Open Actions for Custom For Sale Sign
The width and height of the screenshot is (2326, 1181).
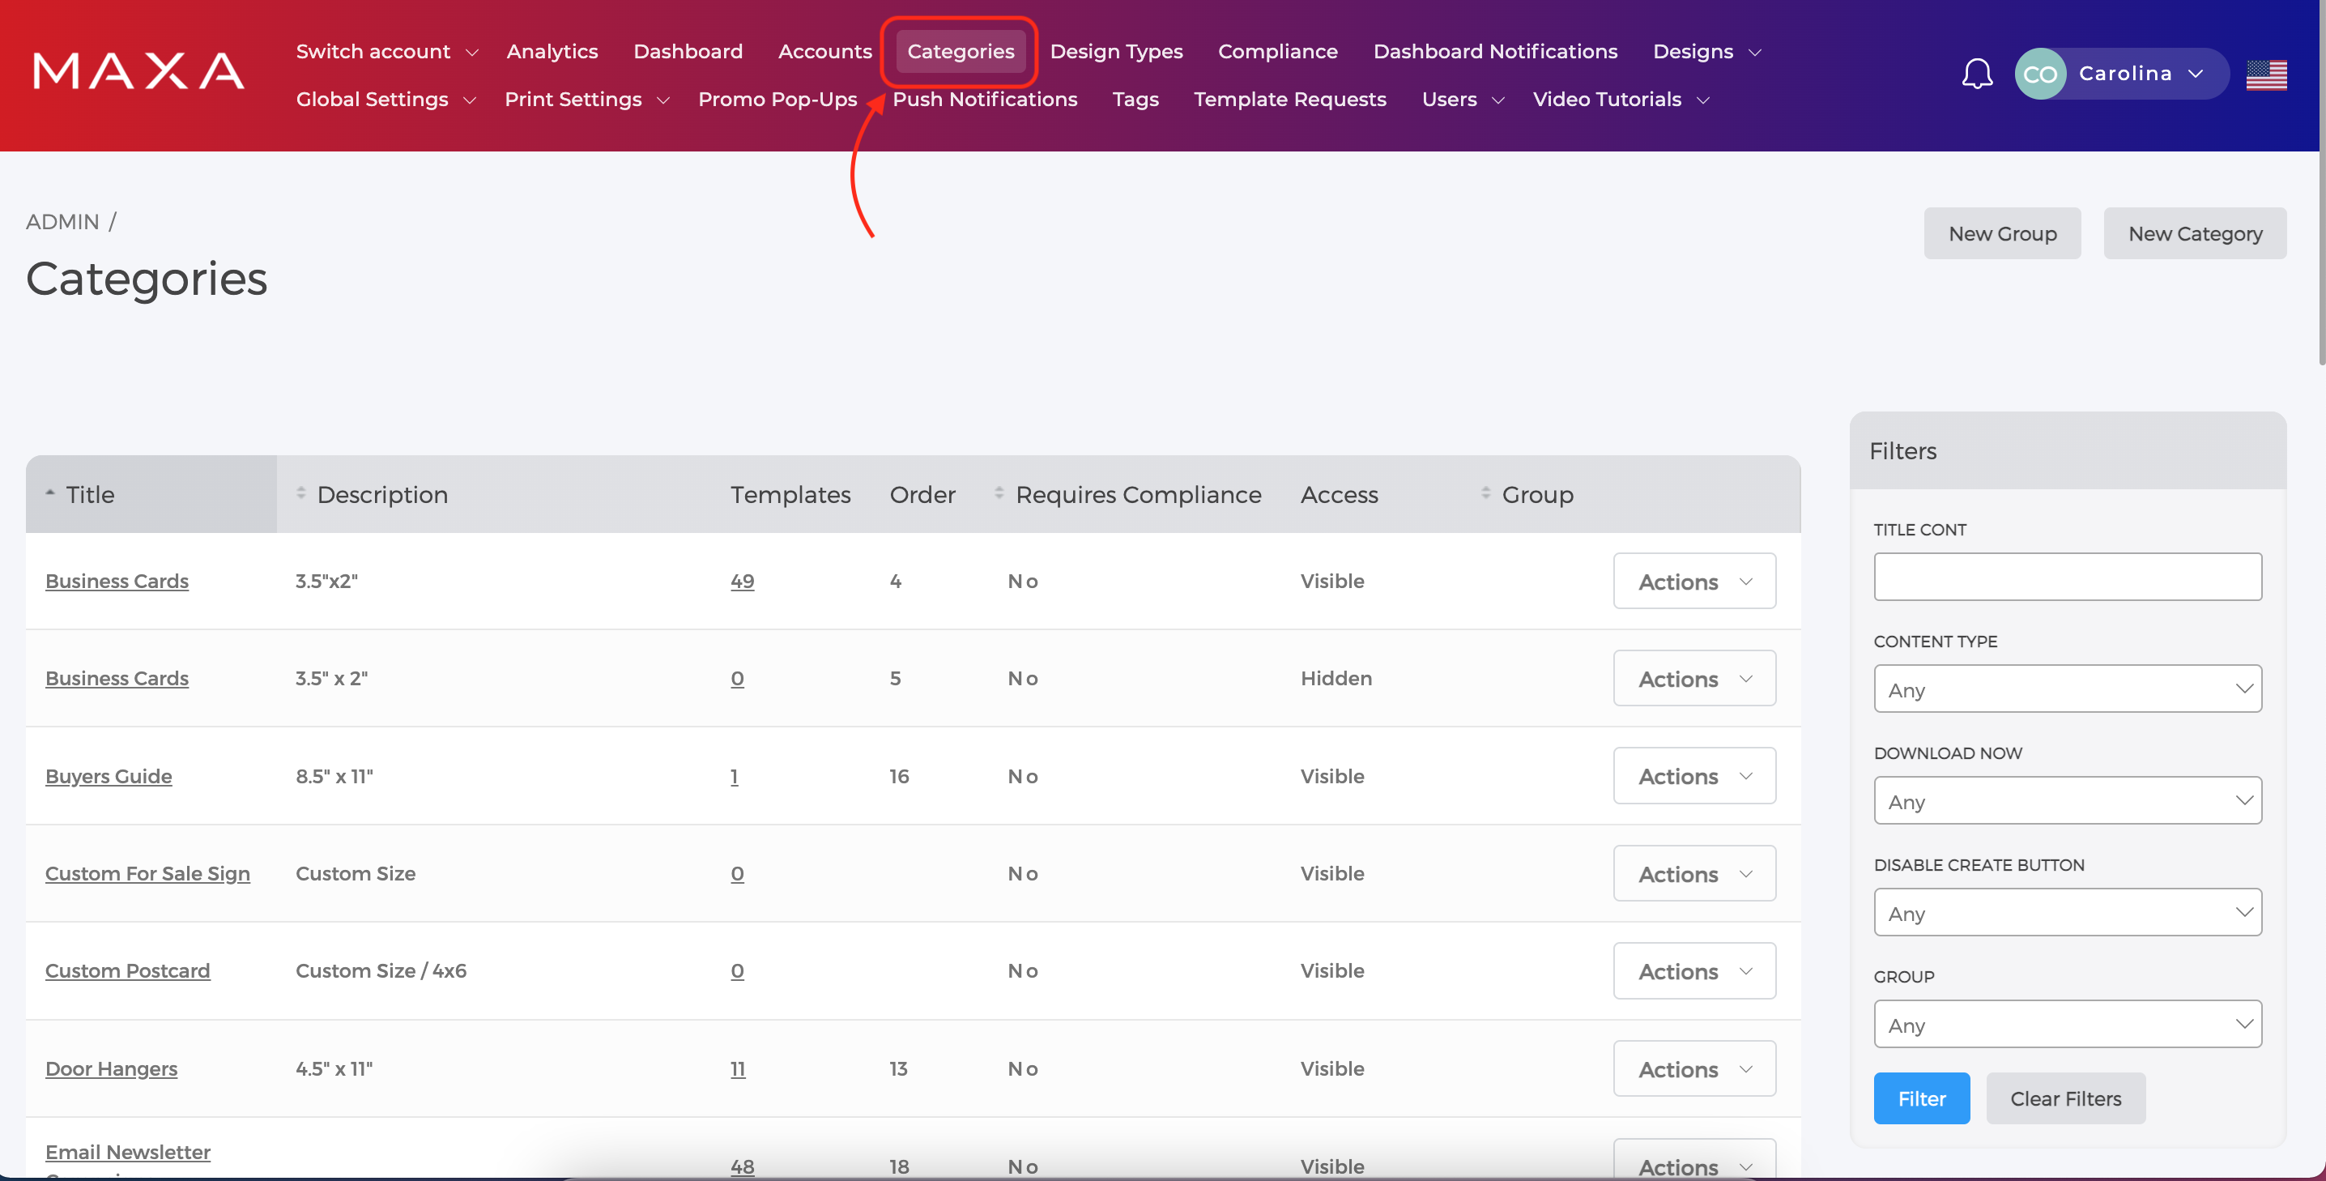click(1694, 873)
